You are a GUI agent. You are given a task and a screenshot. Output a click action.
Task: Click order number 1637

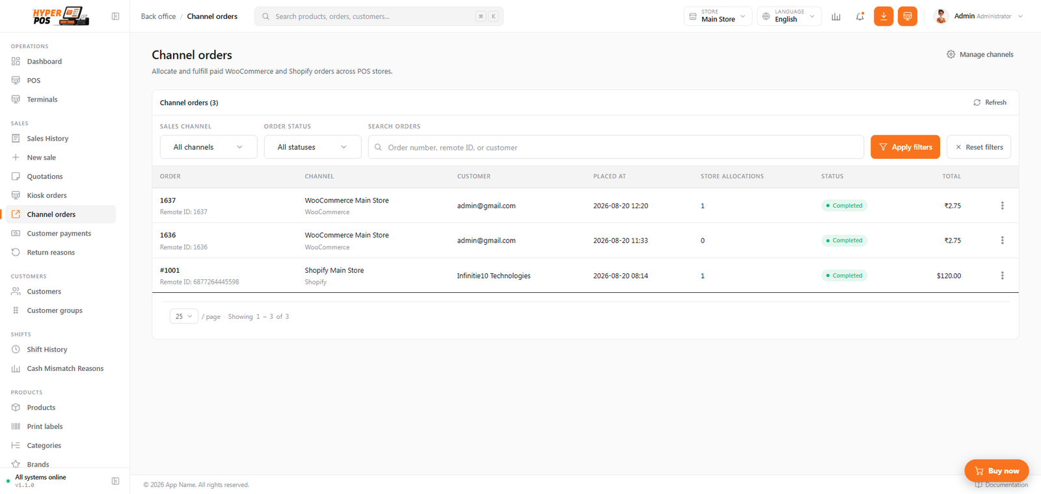pos(168,200)
